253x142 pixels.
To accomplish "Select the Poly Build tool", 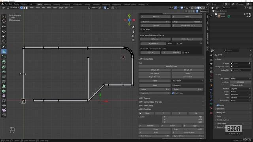I will (x=4, y=86).
